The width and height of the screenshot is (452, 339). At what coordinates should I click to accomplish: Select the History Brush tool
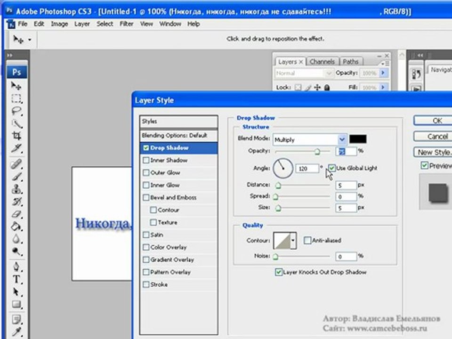(16, 202)
